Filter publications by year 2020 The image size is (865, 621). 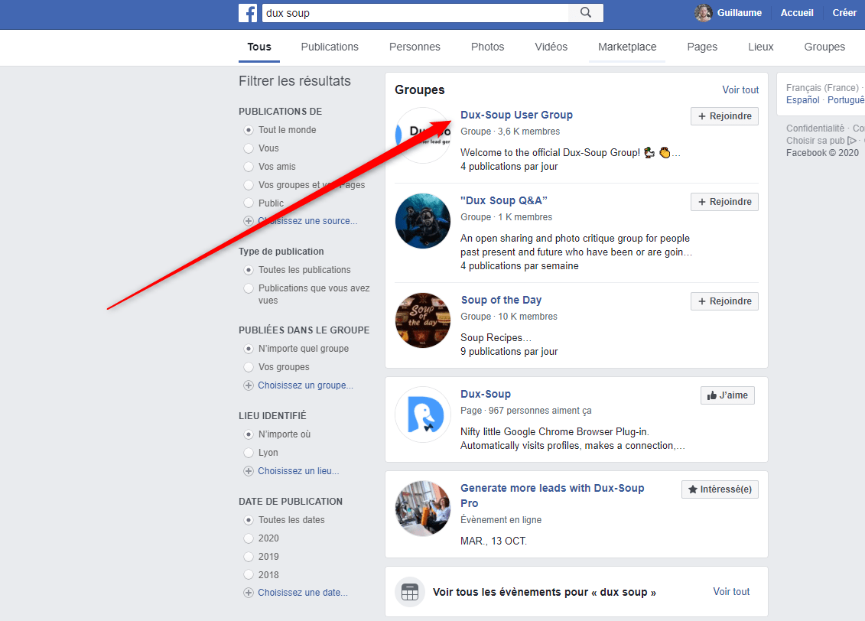[249, 538]
